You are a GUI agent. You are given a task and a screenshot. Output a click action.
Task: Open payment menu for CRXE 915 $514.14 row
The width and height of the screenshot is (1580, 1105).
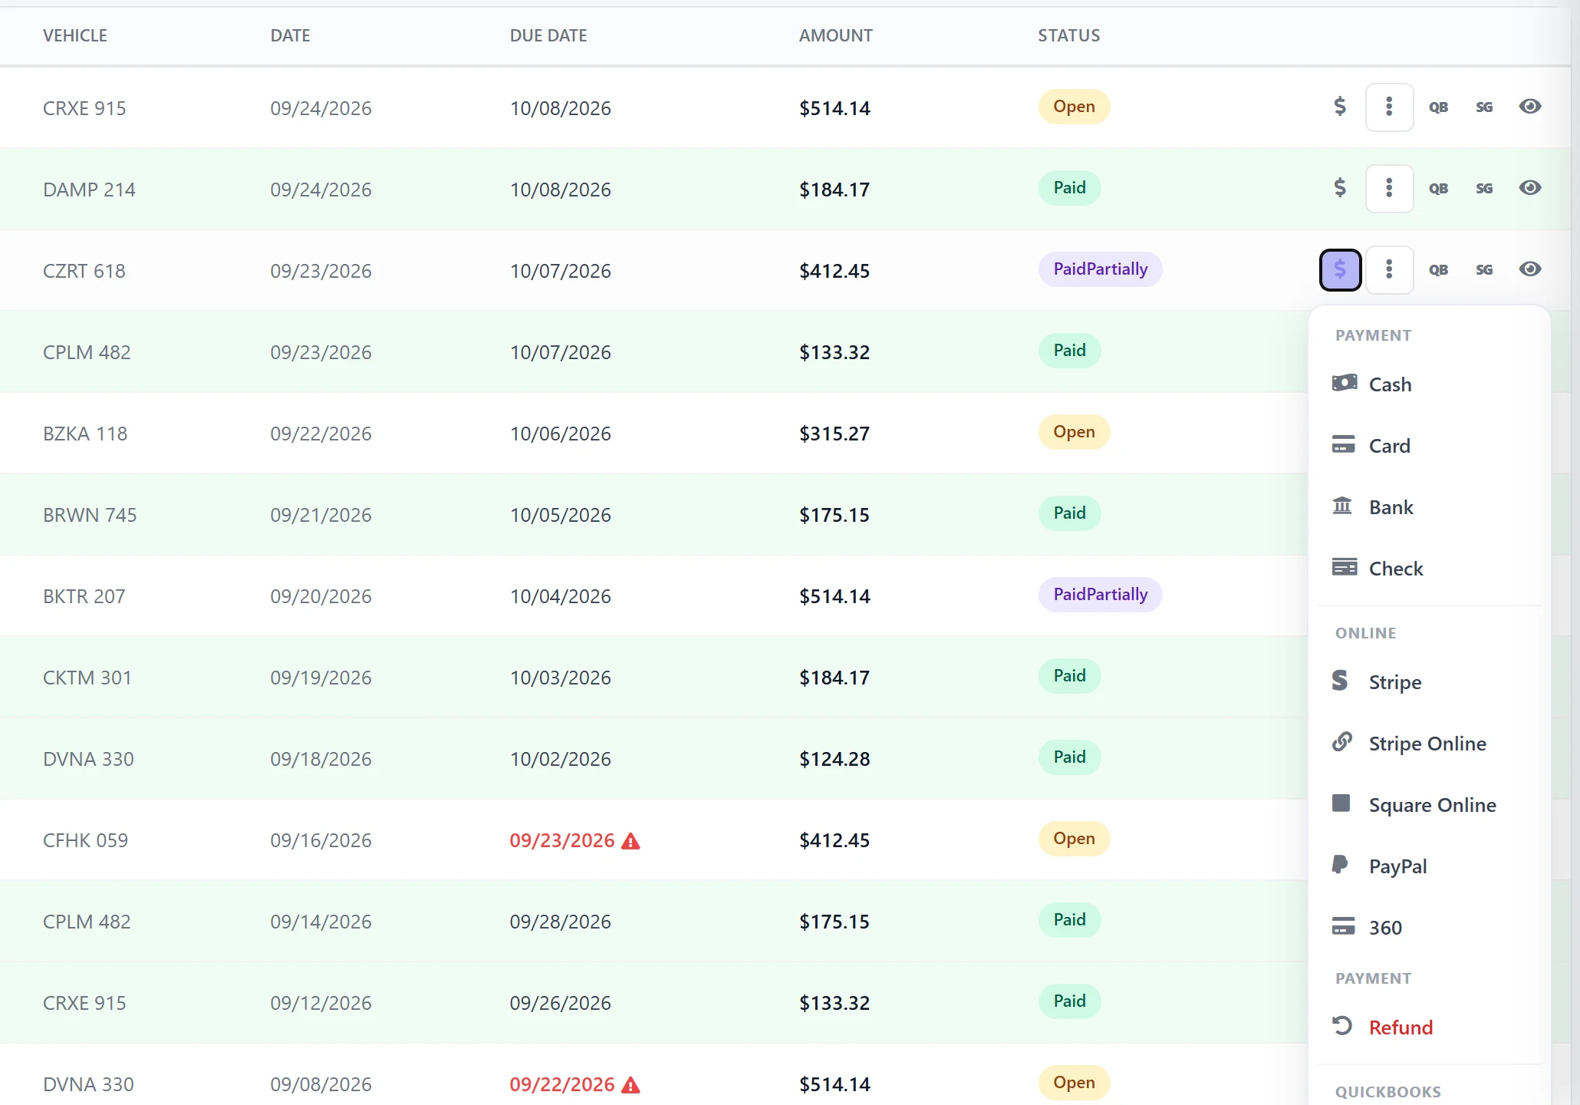coord(1340,107)
